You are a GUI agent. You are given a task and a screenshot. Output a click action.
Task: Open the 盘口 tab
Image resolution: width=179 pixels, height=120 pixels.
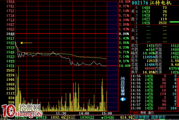151,113
